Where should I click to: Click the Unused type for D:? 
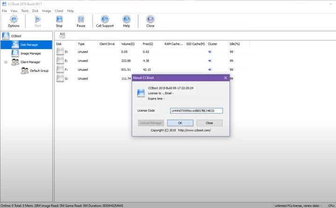(83, 52)
